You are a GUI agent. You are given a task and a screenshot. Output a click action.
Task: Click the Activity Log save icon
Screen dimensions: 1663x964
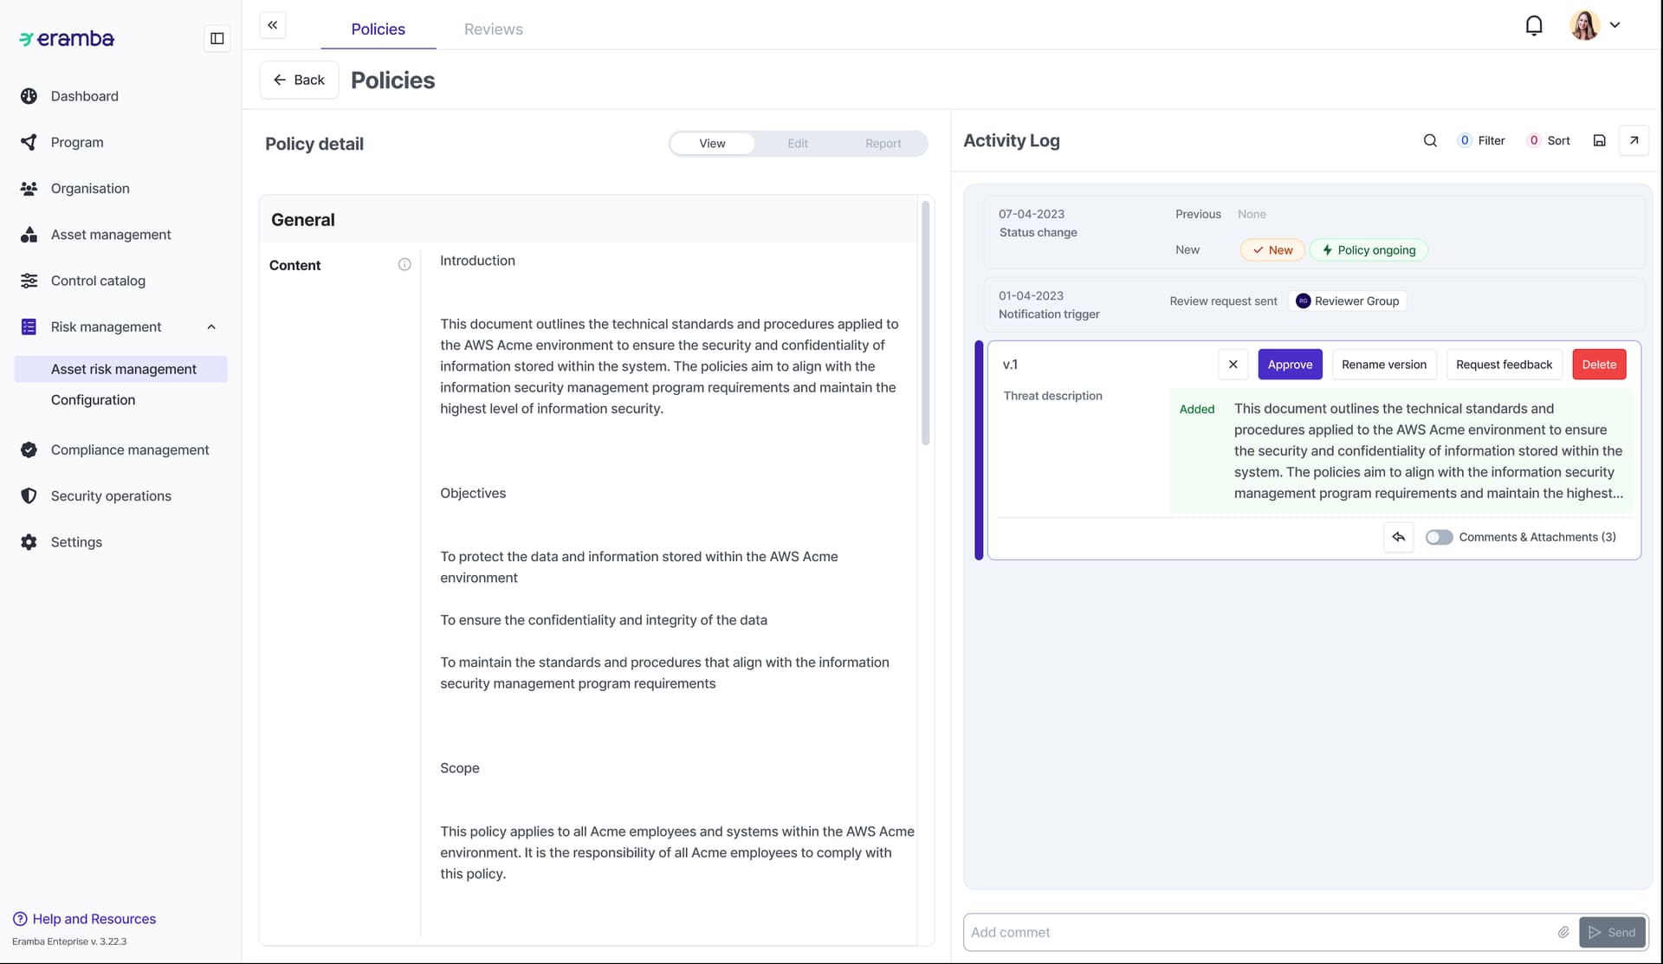point(1599,140)
